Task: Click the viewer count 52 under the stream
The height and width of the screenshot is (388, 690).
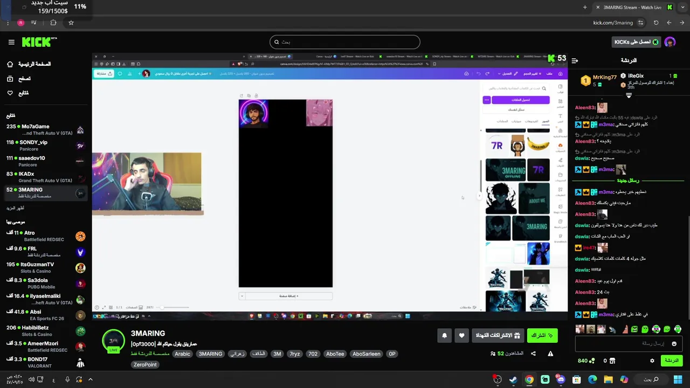Action: tap(501, 354)
